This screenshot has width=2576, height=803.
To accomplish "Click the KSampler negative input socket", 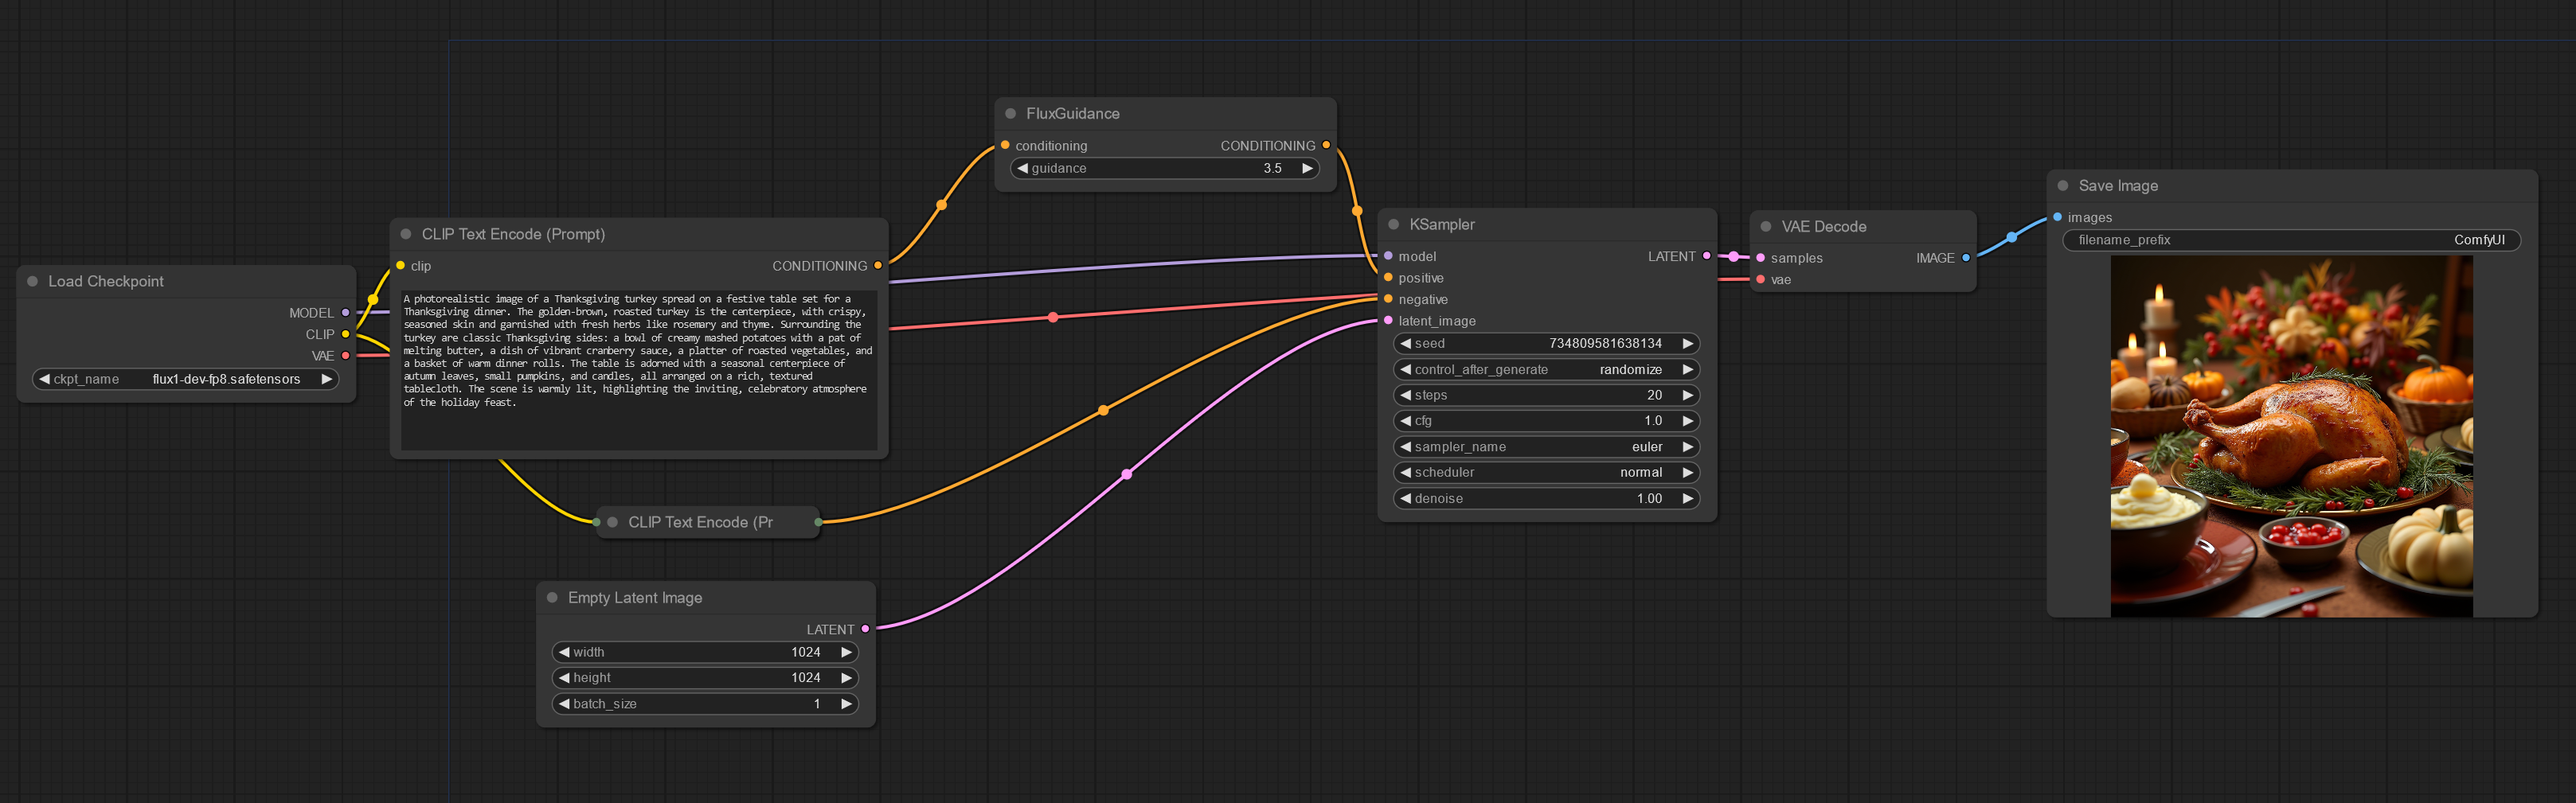I will click(1388, 299).
